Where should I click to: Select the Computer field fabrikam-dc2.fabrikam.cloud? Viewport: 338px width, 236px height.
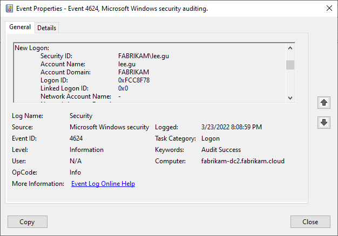click(x=243, y=161)
